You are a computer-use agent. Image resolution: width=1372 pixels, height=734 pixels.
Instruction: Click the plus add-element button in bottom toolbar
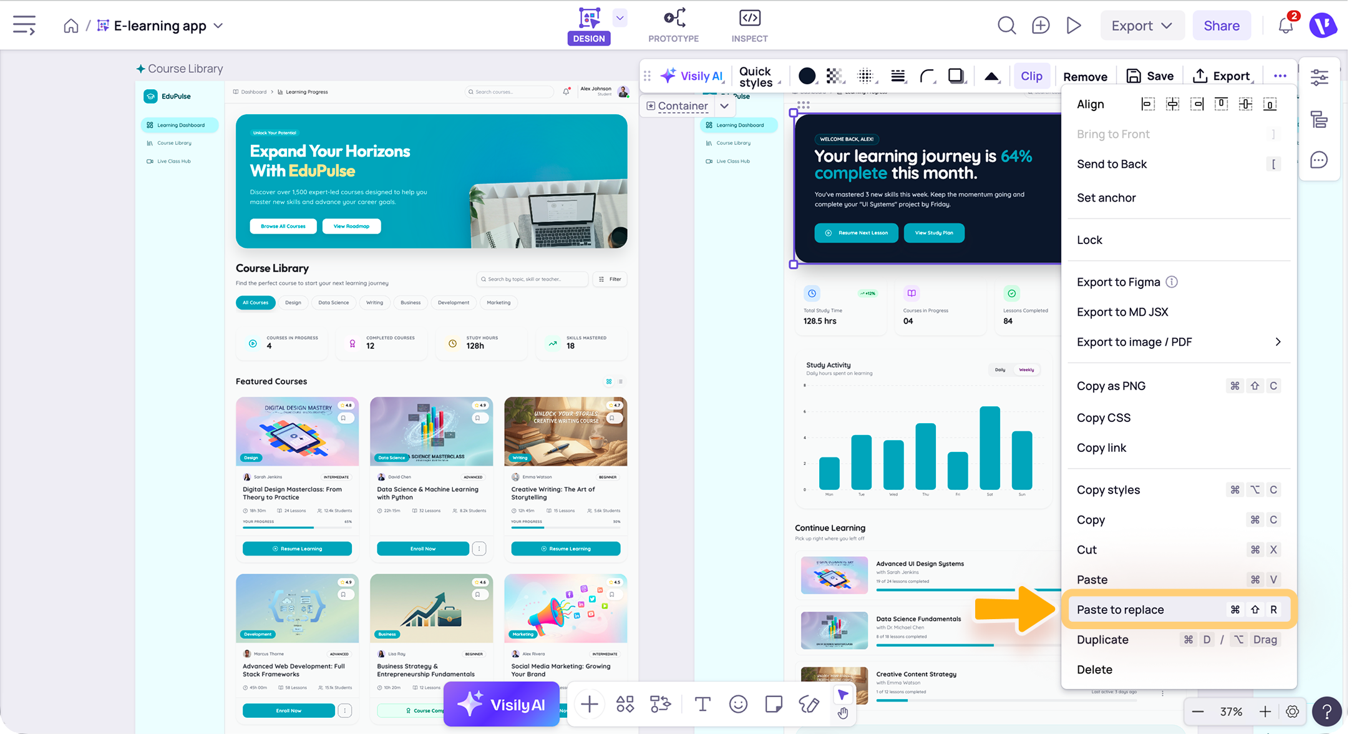click(589, 705)
